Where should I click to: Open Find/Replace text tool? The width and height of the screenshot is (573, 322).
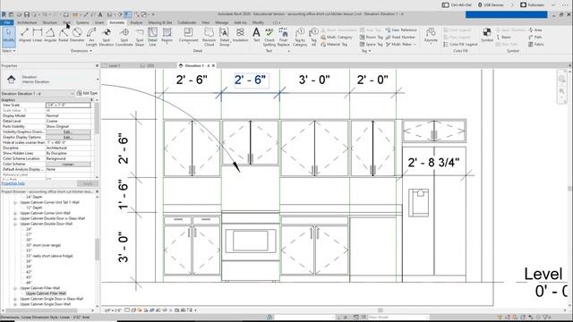coord(283,37)
